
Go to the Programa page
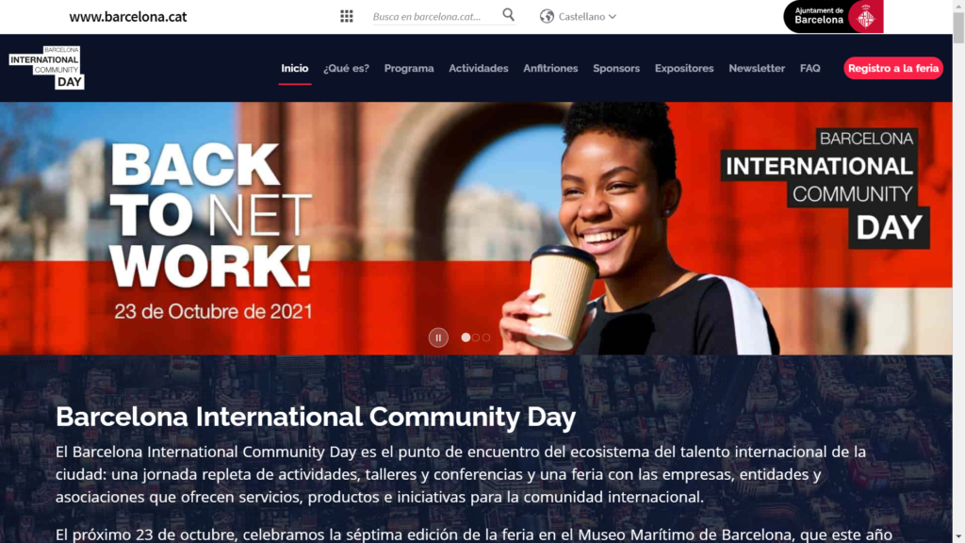click(409, 68)
